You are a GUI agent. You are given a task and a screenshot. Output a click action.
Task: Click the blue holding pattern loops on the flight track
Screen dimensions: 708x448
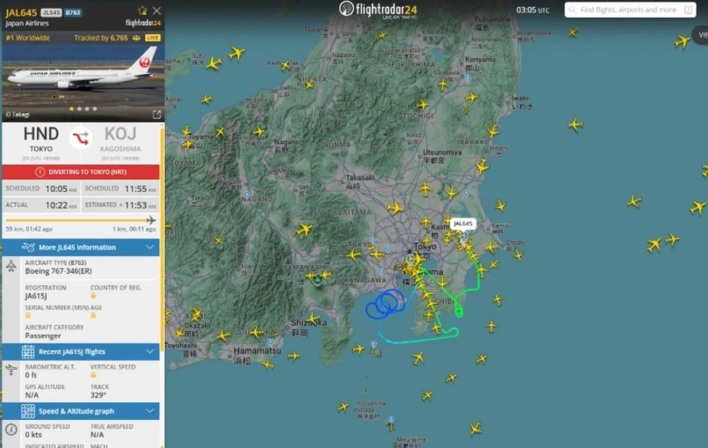point(385,305)
